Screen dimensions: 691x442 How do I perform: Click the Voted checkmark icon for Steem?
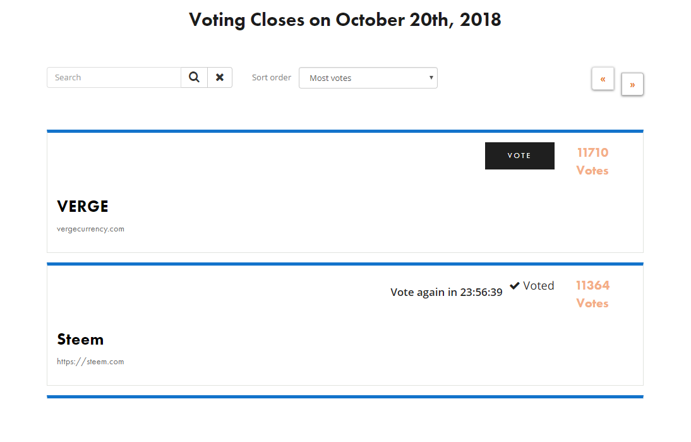click(514, 286)
